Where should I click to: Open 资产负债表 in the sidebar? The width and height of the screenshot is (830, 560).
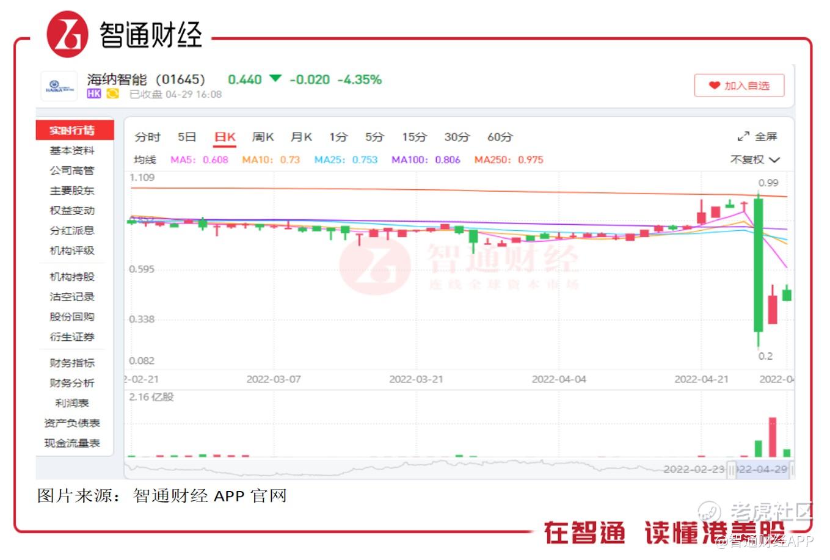pos(72,423)
